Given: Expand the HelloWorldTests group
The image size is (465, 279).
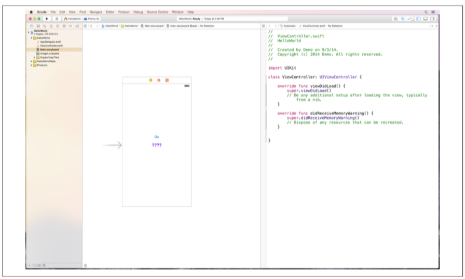Looking at the screenshot, I should point(32,61).
